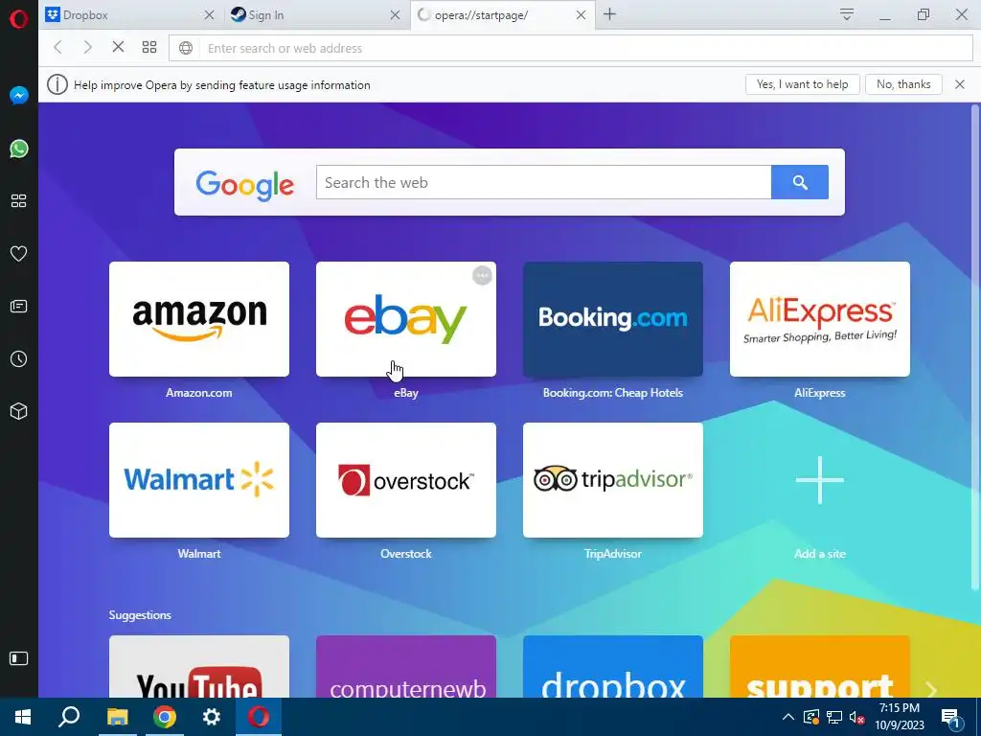Open History clock icon in sidebar
The width and height of the screenshot is (981, 736).
click(19, 358)
